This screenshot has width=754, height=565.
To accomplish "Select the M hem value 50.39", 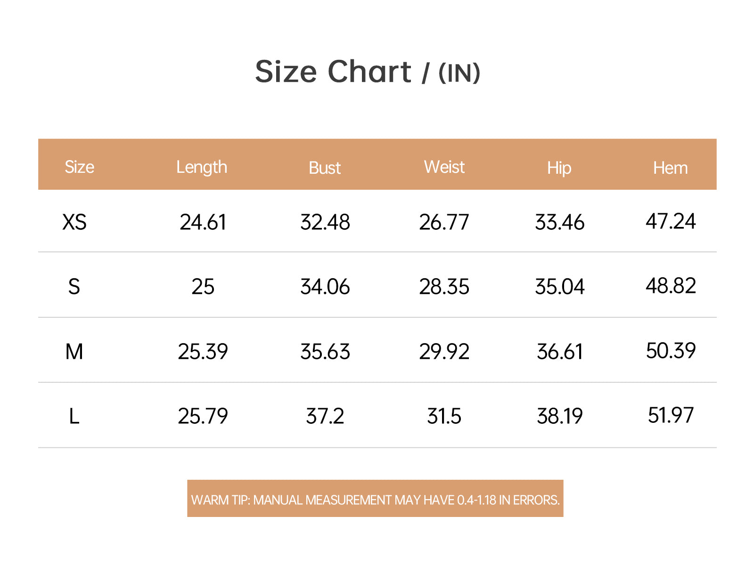I will click(x=671, y=351).
